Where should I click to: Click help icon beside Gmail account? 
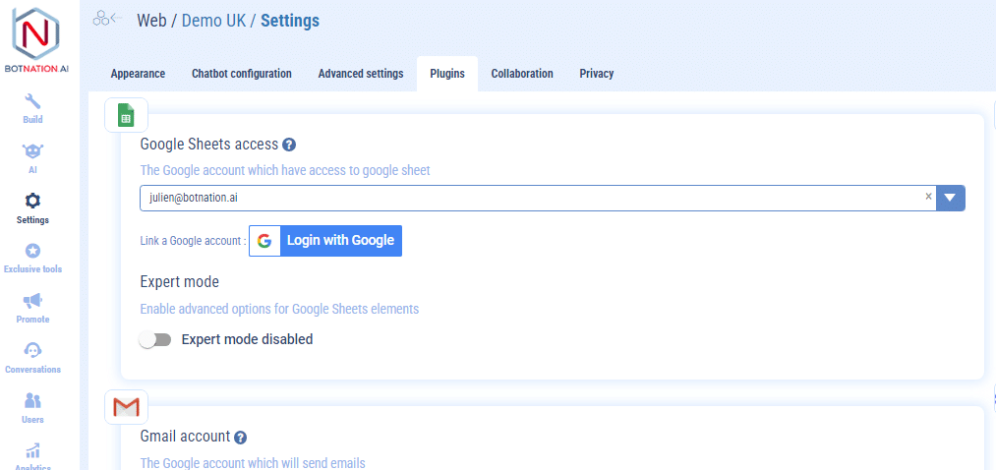pos(240,437)
